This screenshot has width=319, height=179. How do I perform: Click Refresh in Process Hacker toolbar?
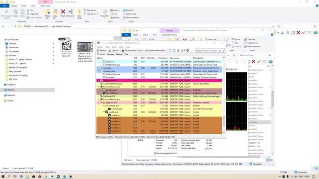coord(102,51)
